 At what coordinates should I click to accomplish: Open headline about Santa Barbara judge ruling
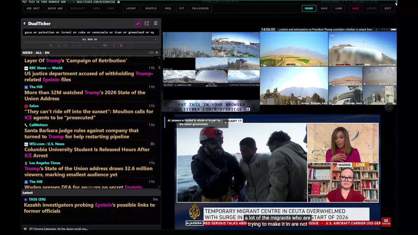pyautogui.click(x=81, y=133)
